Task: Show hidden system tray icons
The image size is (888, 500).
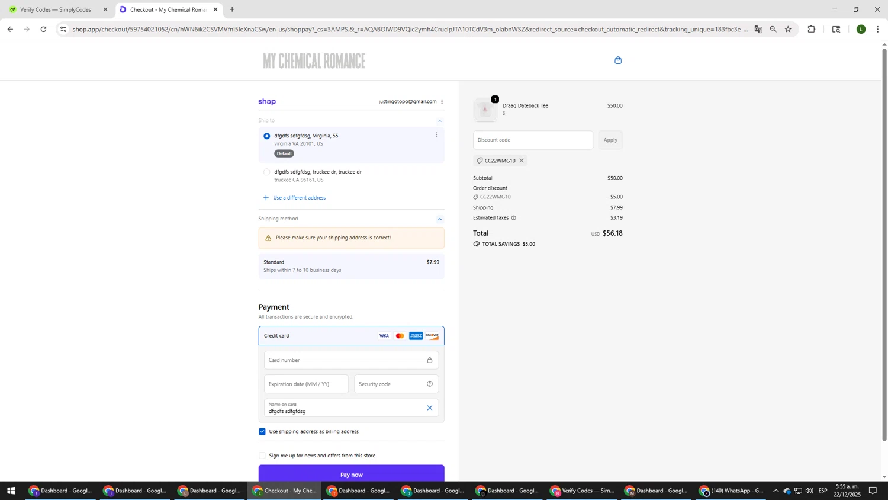Action: pyautogui.click(x=776, y=491)
